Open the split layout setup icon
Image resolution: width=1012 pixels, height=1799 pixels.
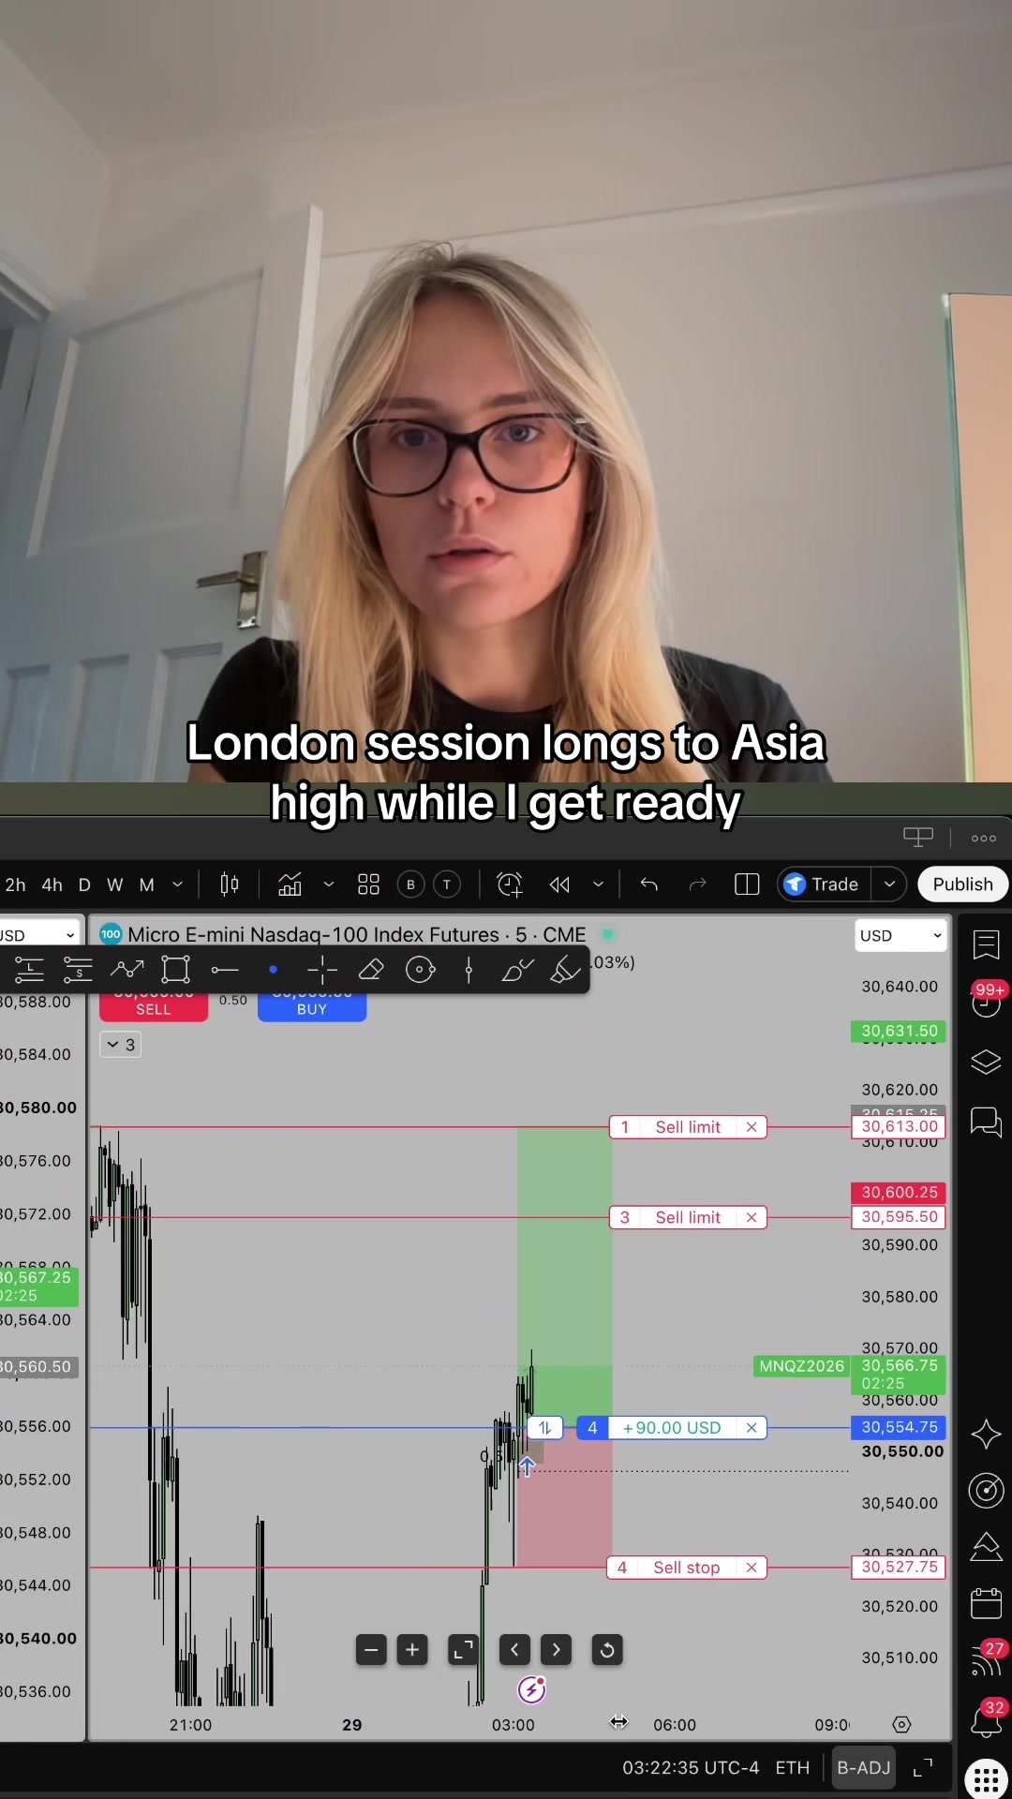tap(747, 885)
